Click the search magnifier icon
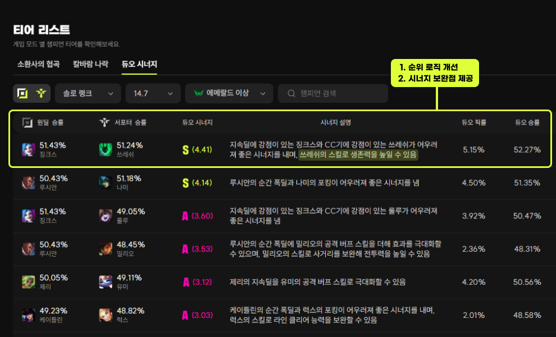Image resolution: width=556 pixels, height=337 pixels. [291, 93]
